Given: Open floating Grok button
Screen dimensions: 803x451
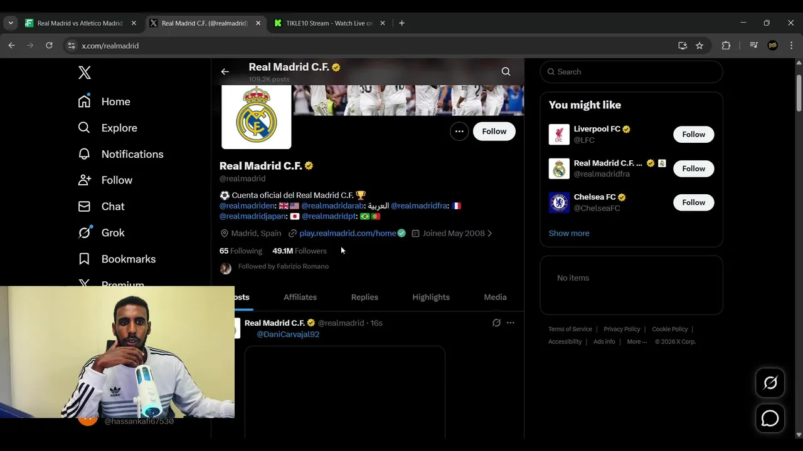Looking at the screenshot, I should 770,383.
